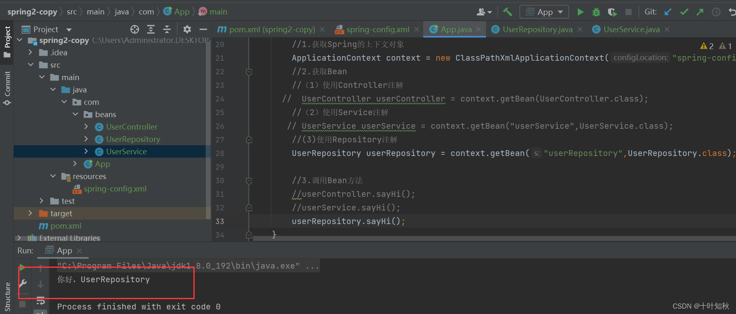Close the UserService.java tab
The image size is (736, 314).
tap(667, 29)
